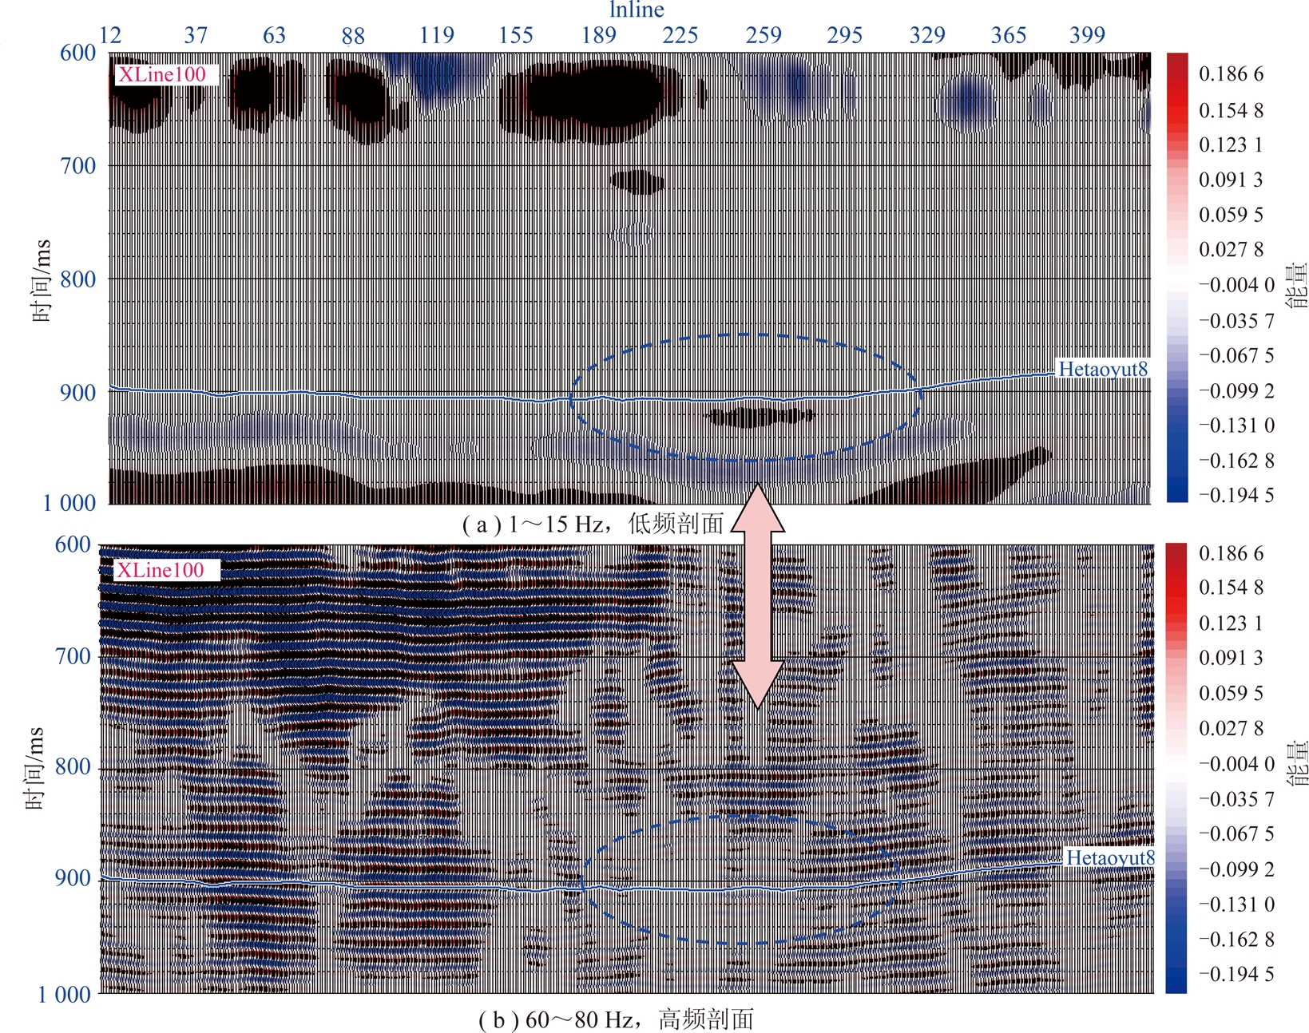Click the 600 time tick of panel (b)
This screenshot has height=1033, width=1309.
73,544
